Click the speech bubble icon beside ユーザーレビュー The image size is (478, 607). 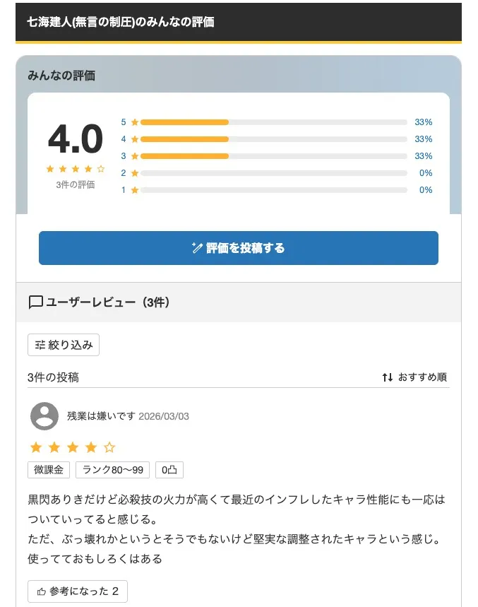click(35, 302)
